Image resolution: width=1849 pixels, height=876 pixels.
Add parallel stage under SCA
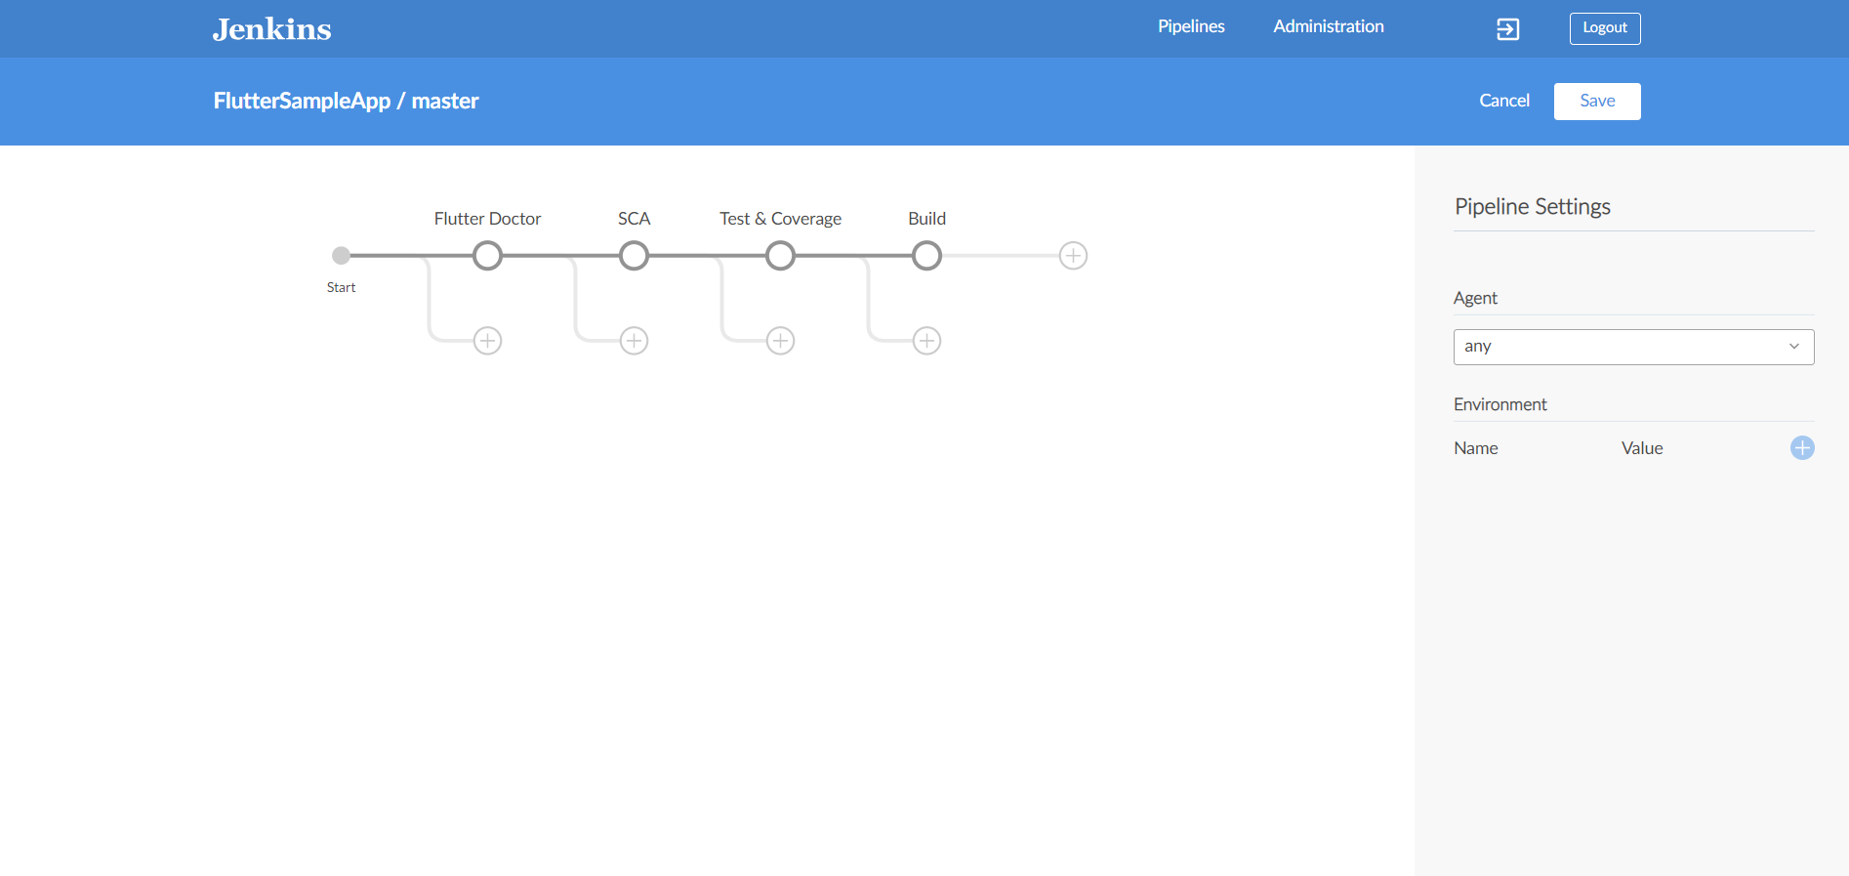(634, 341)
